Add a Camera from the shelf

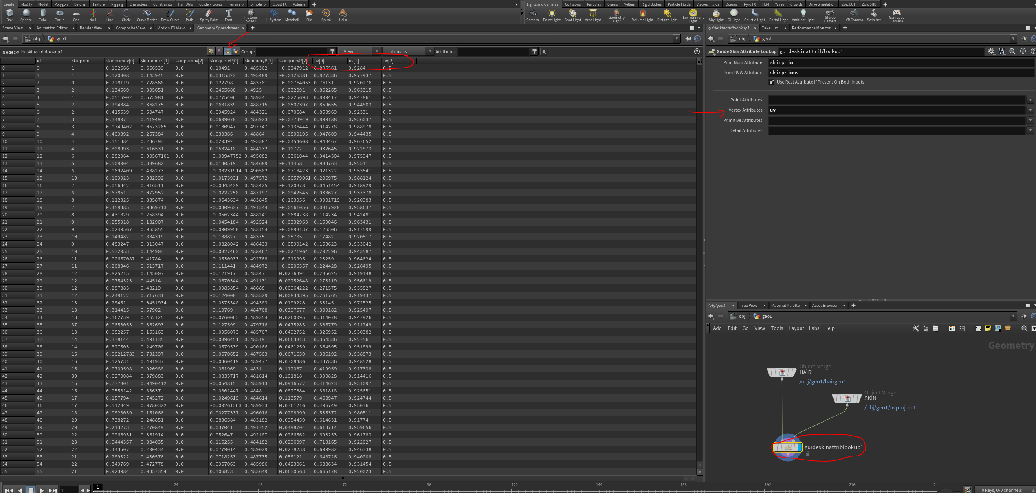point(532,15)
